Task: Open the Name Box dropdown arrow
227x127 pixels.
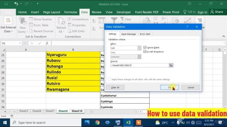Action: click(20, 43)
